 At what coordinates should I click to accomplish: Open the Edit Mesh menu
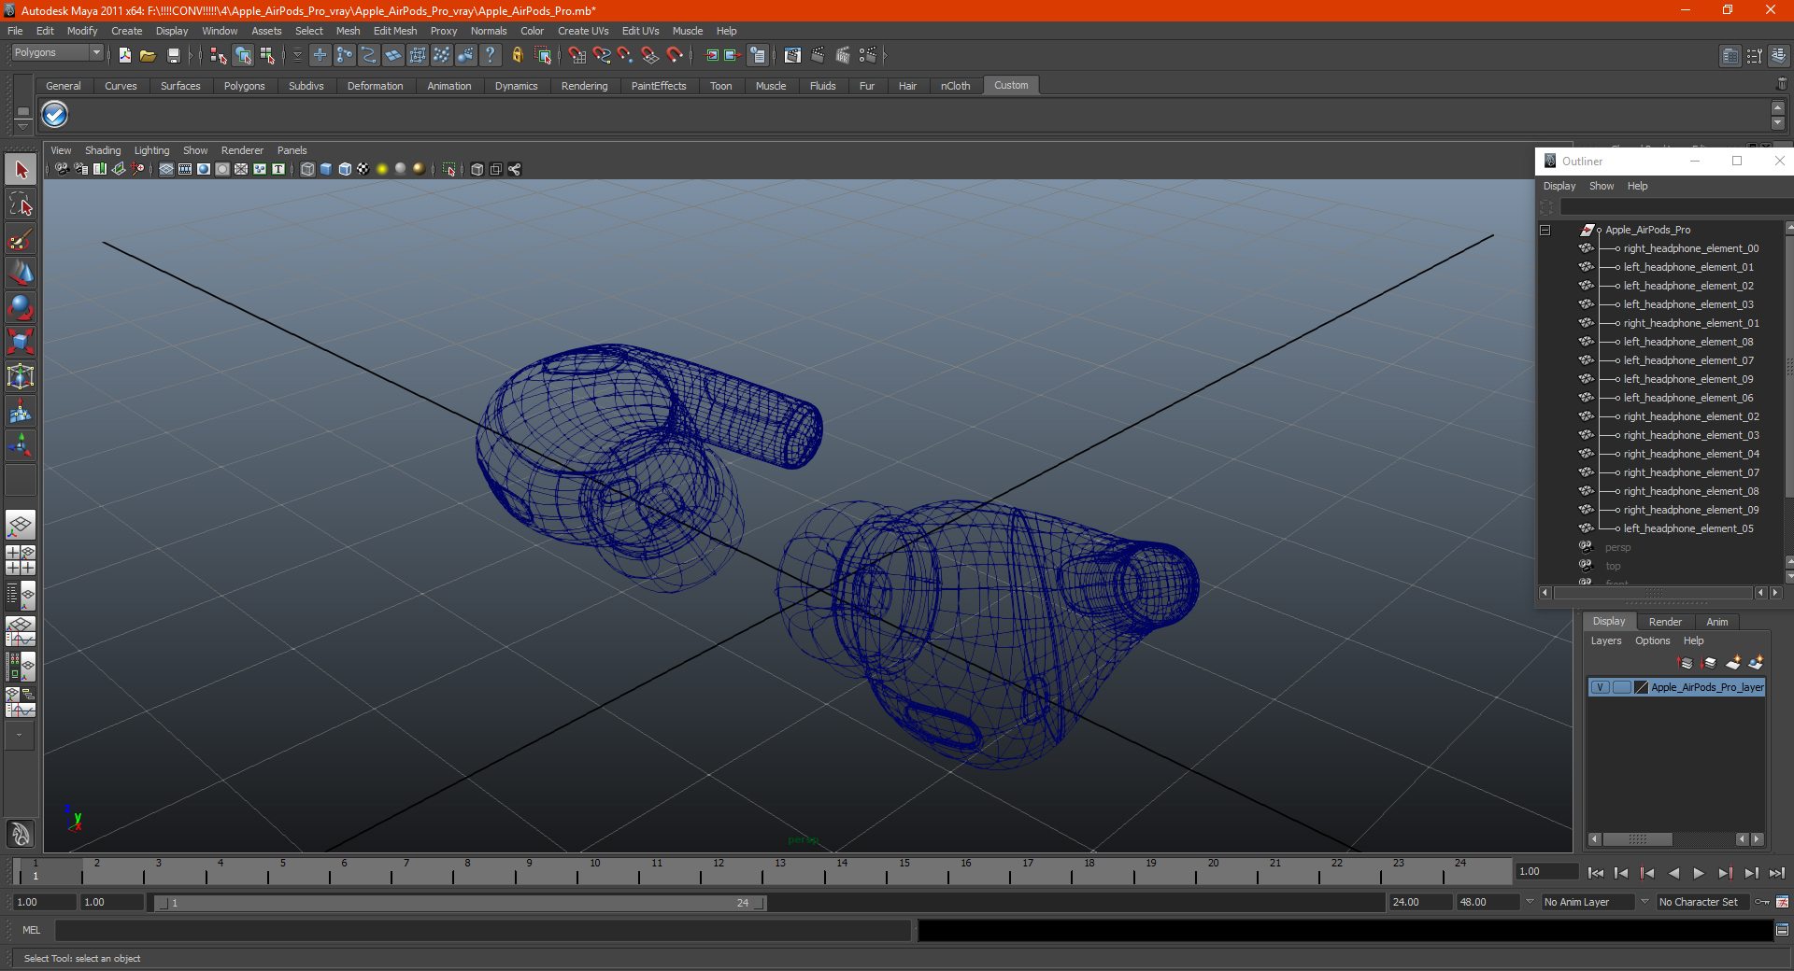tap(395, 31)
